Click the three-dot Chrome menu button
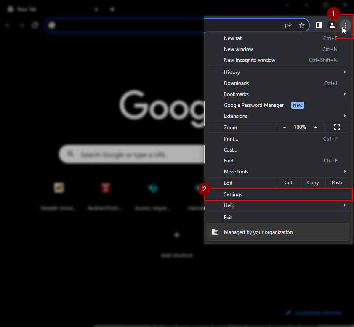 point(345,26)
